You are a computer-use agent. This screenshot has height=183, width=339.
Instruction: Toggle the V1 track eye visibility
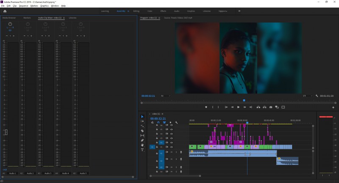click(172, 147)
